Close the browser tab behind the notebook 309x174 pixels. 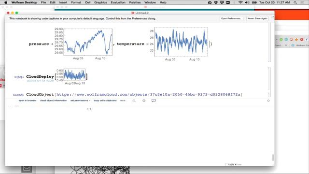(x=286, y=45)
